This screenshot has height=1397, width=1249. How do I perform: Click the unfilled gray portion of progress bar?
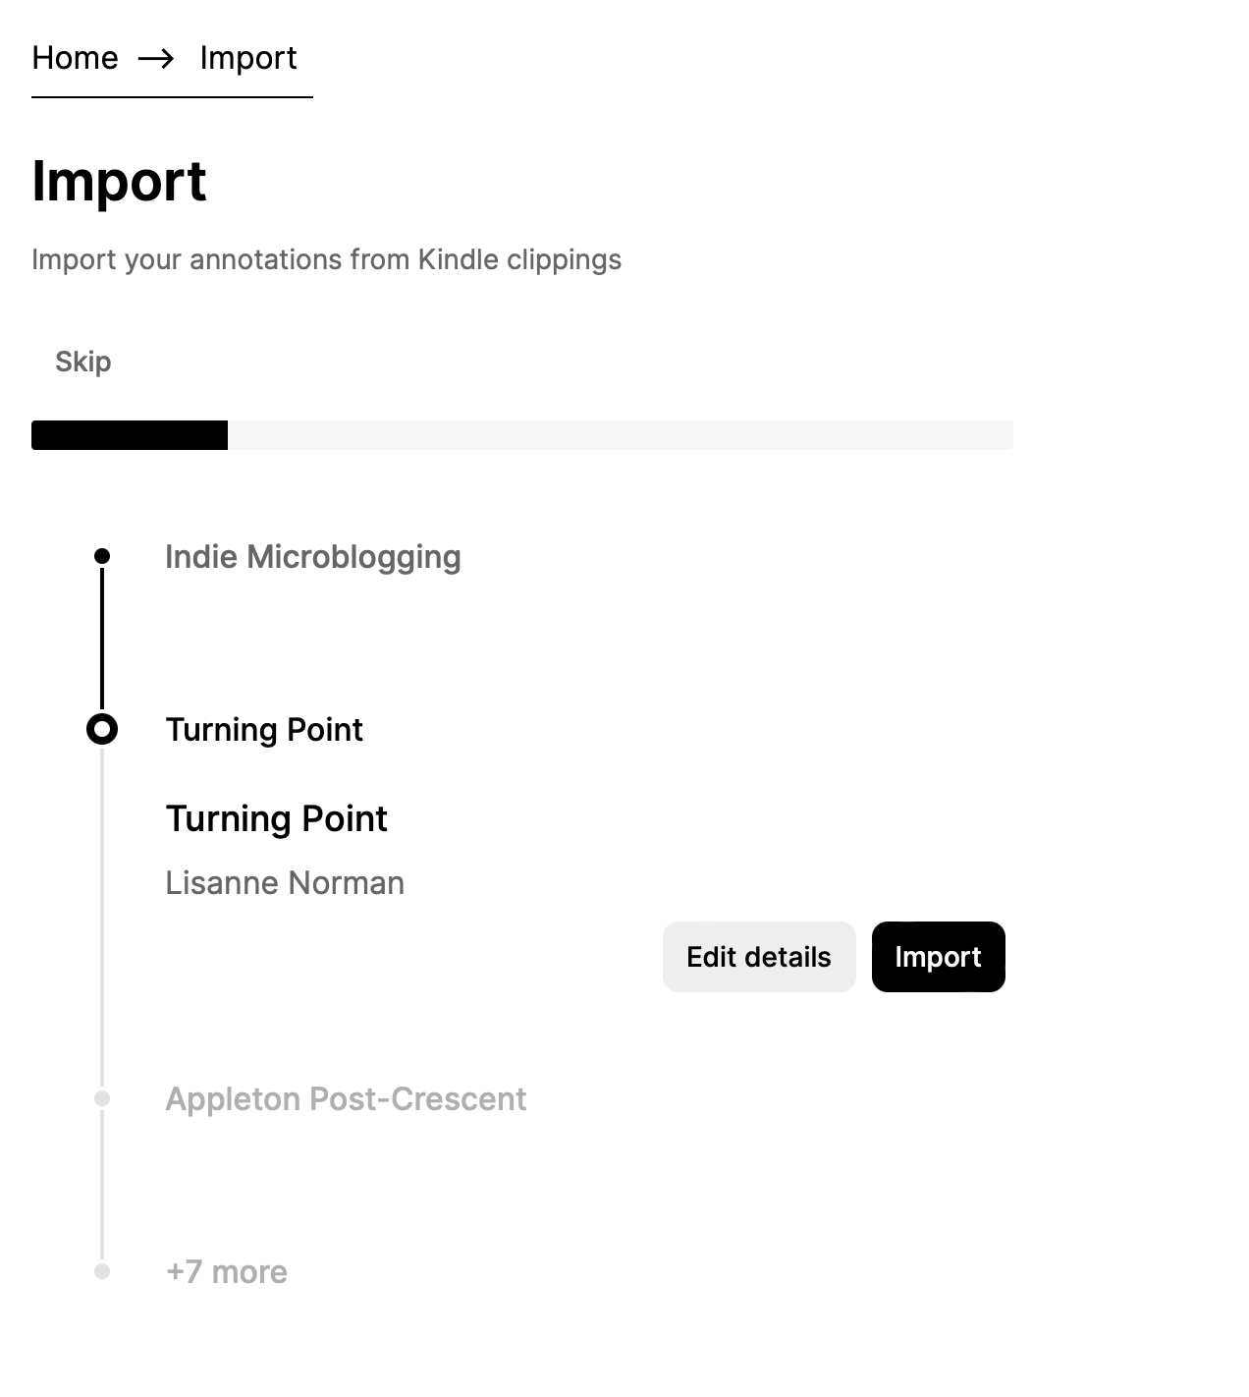[619, 435]
